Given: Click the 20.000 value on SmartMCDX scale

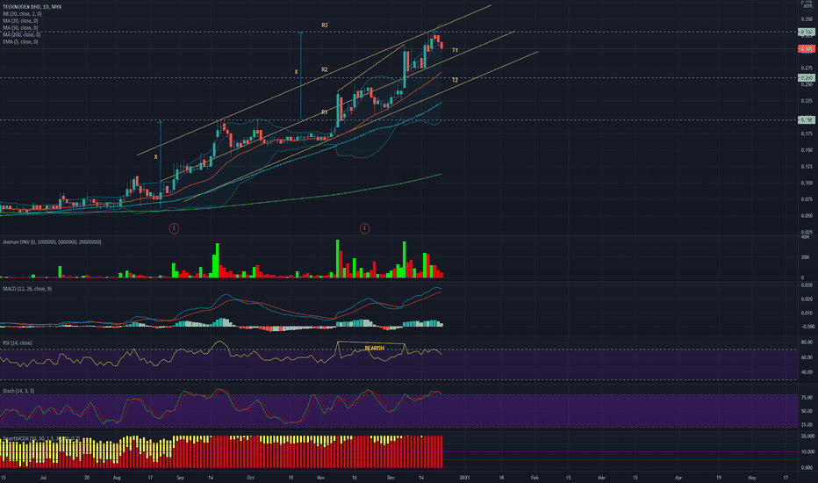Looking at the screenshot, I should (807, 436).
